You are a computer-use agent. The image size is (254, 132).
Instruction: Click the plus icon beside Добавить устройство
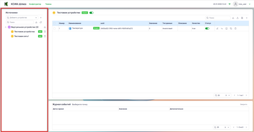[41, 17]
